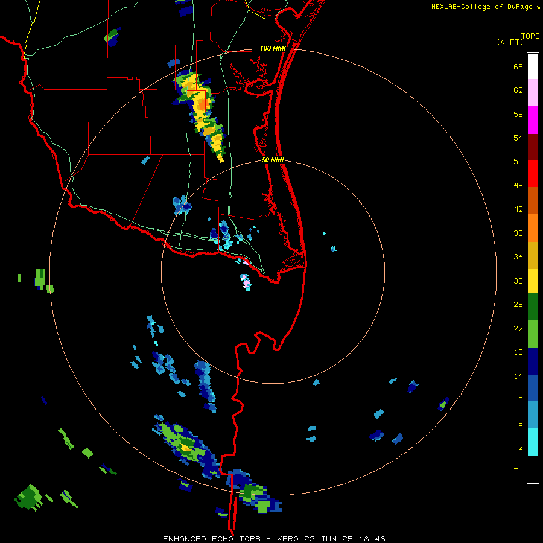Viewport: 543px width, 543px height.
Task: Click the gold legend swatch
Action: click(x=533, y=255)
